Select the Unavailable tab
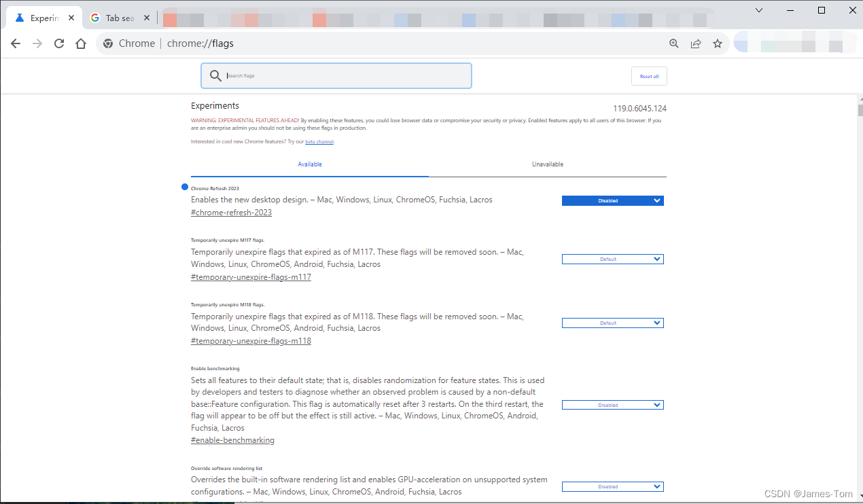The image size is (863, 504). [x=548, y=164]
